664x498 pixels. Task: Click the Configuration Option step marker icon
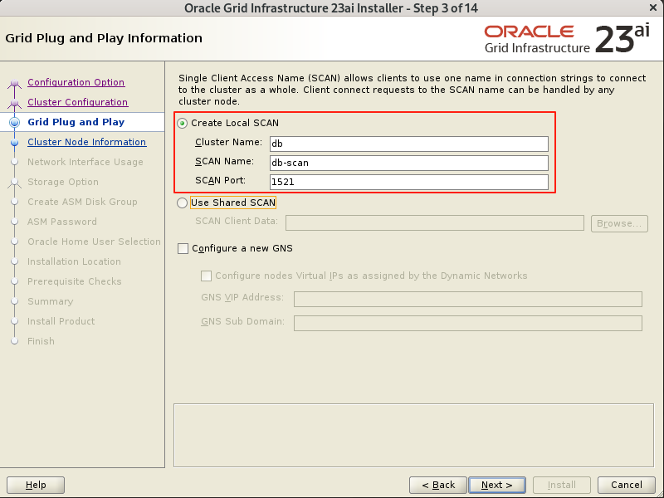click(14, 83)
